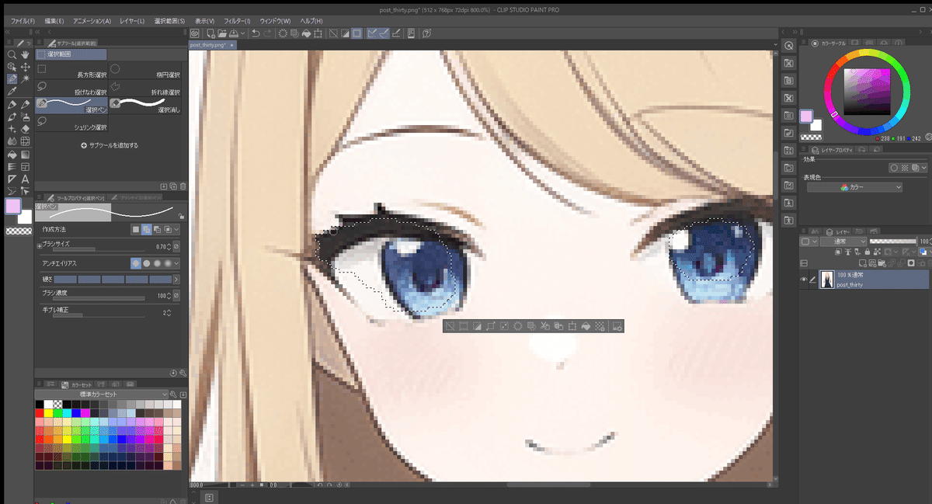Open sub tool detail wrench icon

tap(183, 373)
